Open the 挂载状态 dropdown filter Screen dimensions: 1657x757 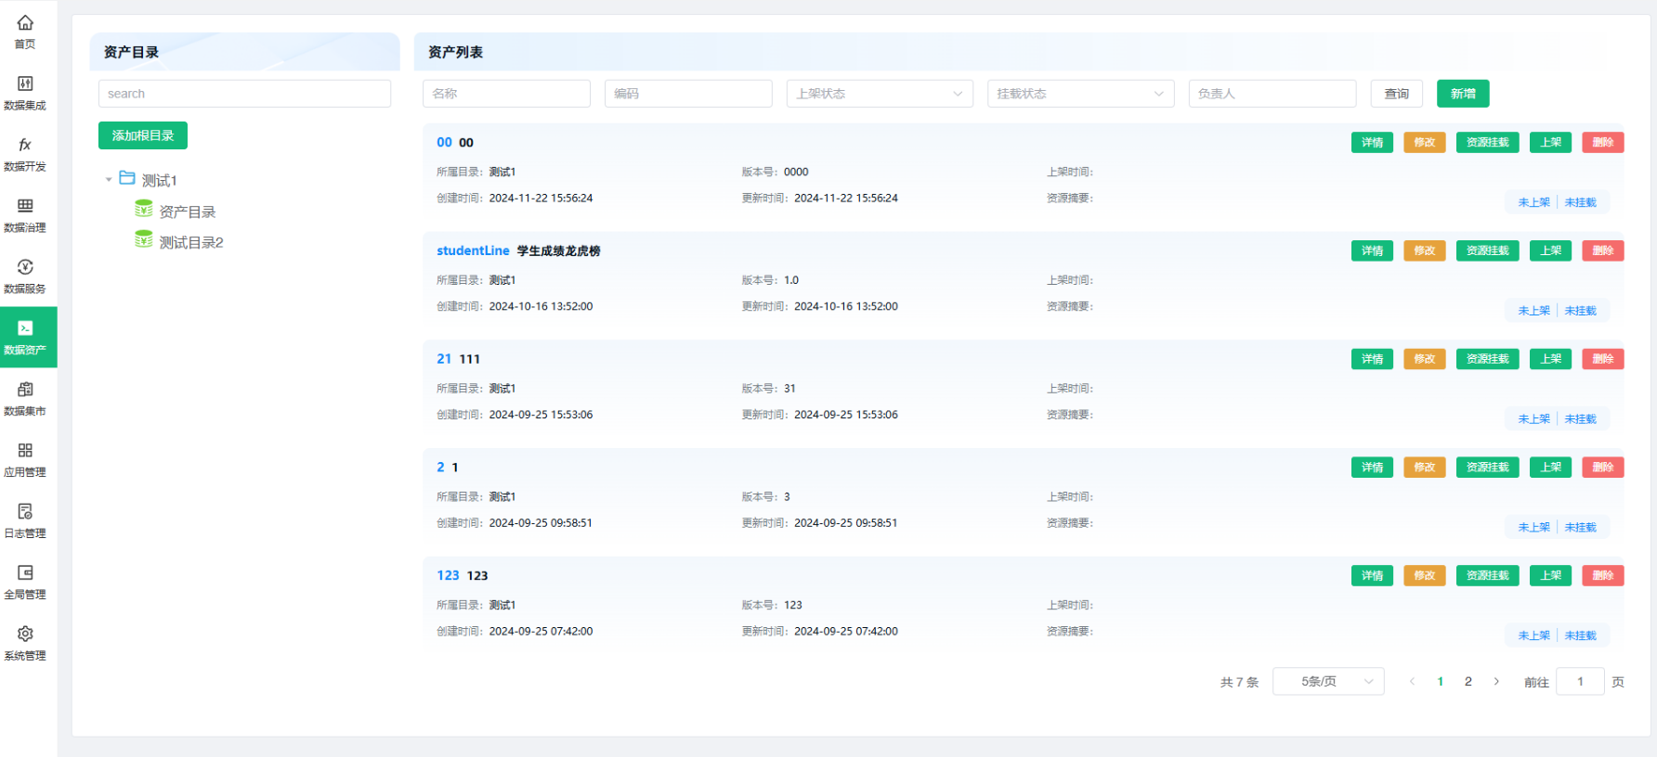coord(1079,94)
